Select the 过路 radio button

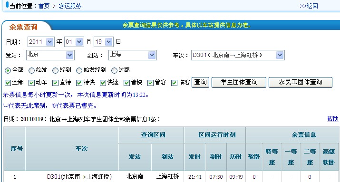[114, 71]
